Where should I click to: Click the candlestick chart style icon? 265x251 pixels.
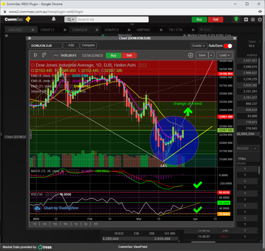[x=44, y=55]
